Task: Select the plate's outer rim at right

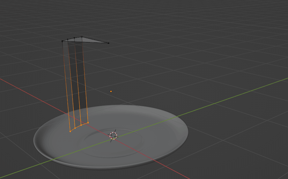Action: (187, 132)
